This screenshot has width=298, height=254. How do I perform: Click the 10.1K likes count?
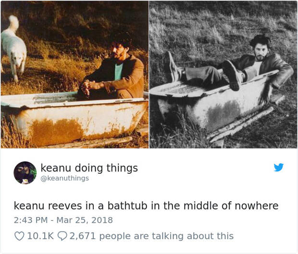tap(40, 236)
